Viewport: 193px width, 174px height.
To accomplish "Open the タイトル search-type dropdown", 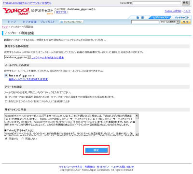I will click(169, 22).
